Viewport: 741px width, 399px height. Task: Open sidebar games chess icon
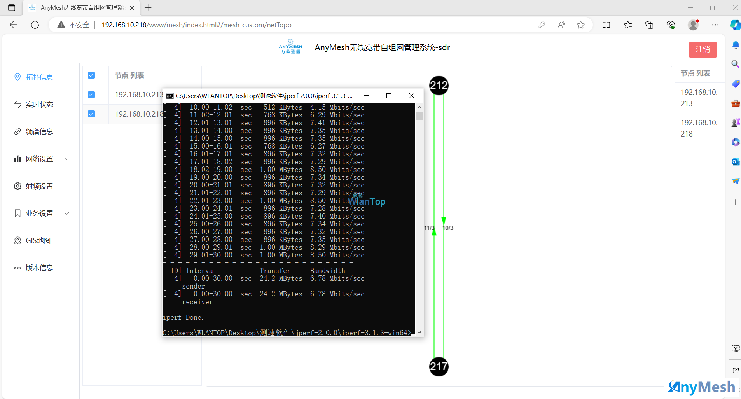click(x=736, y=123)
